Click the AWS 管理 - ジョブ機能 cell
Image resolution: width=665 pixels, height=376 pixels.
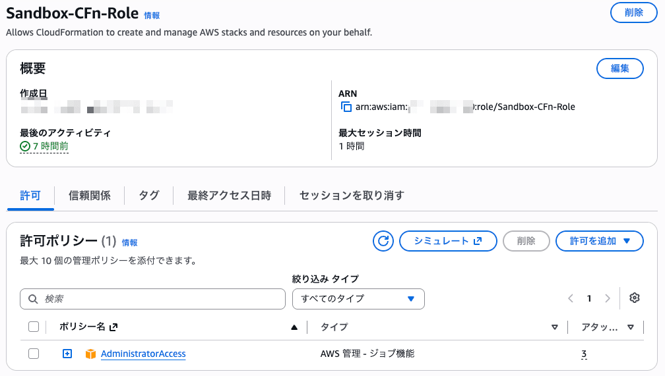click(367, 354)
